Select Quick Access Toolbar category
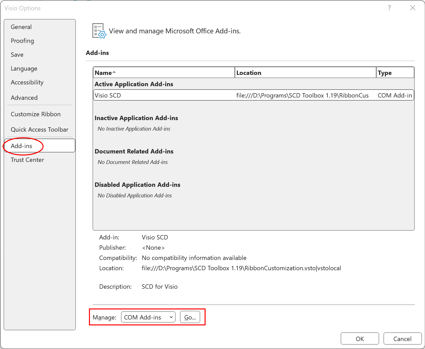The width and height of the screenshot is (425, 349). [39, 130]
